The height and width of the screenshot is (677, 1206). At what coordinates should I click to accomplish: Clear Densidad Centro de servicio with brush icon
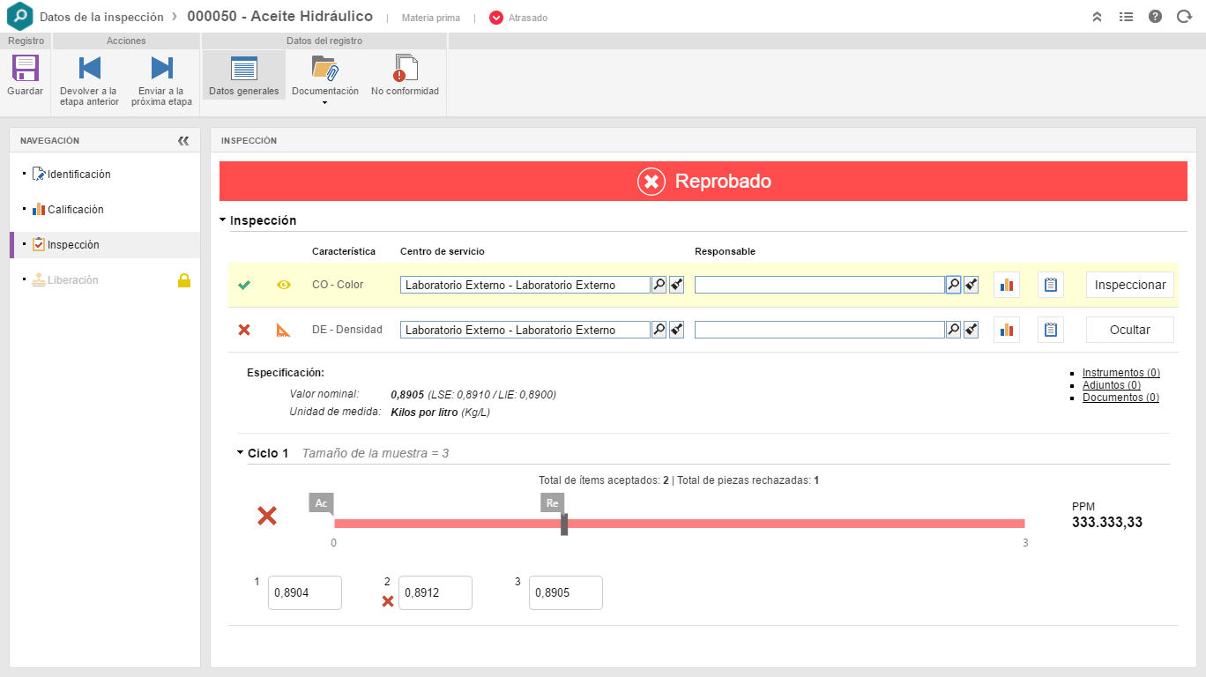click(x=676, y=330)
